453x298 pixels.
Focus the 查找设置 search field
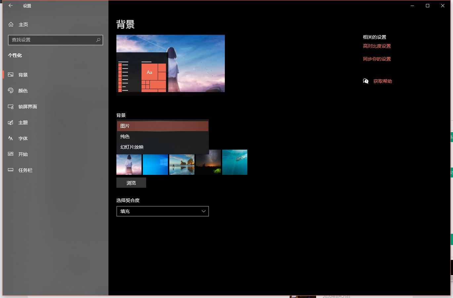coord(56,40)
